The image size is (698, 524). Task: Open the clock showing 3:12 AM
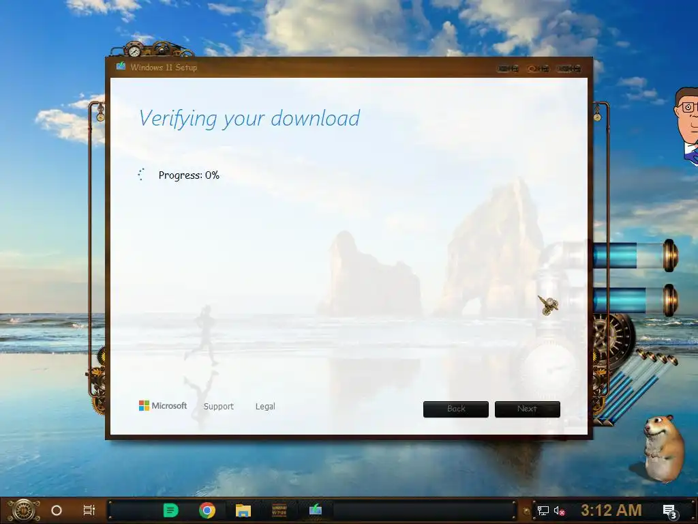[611, 510]
